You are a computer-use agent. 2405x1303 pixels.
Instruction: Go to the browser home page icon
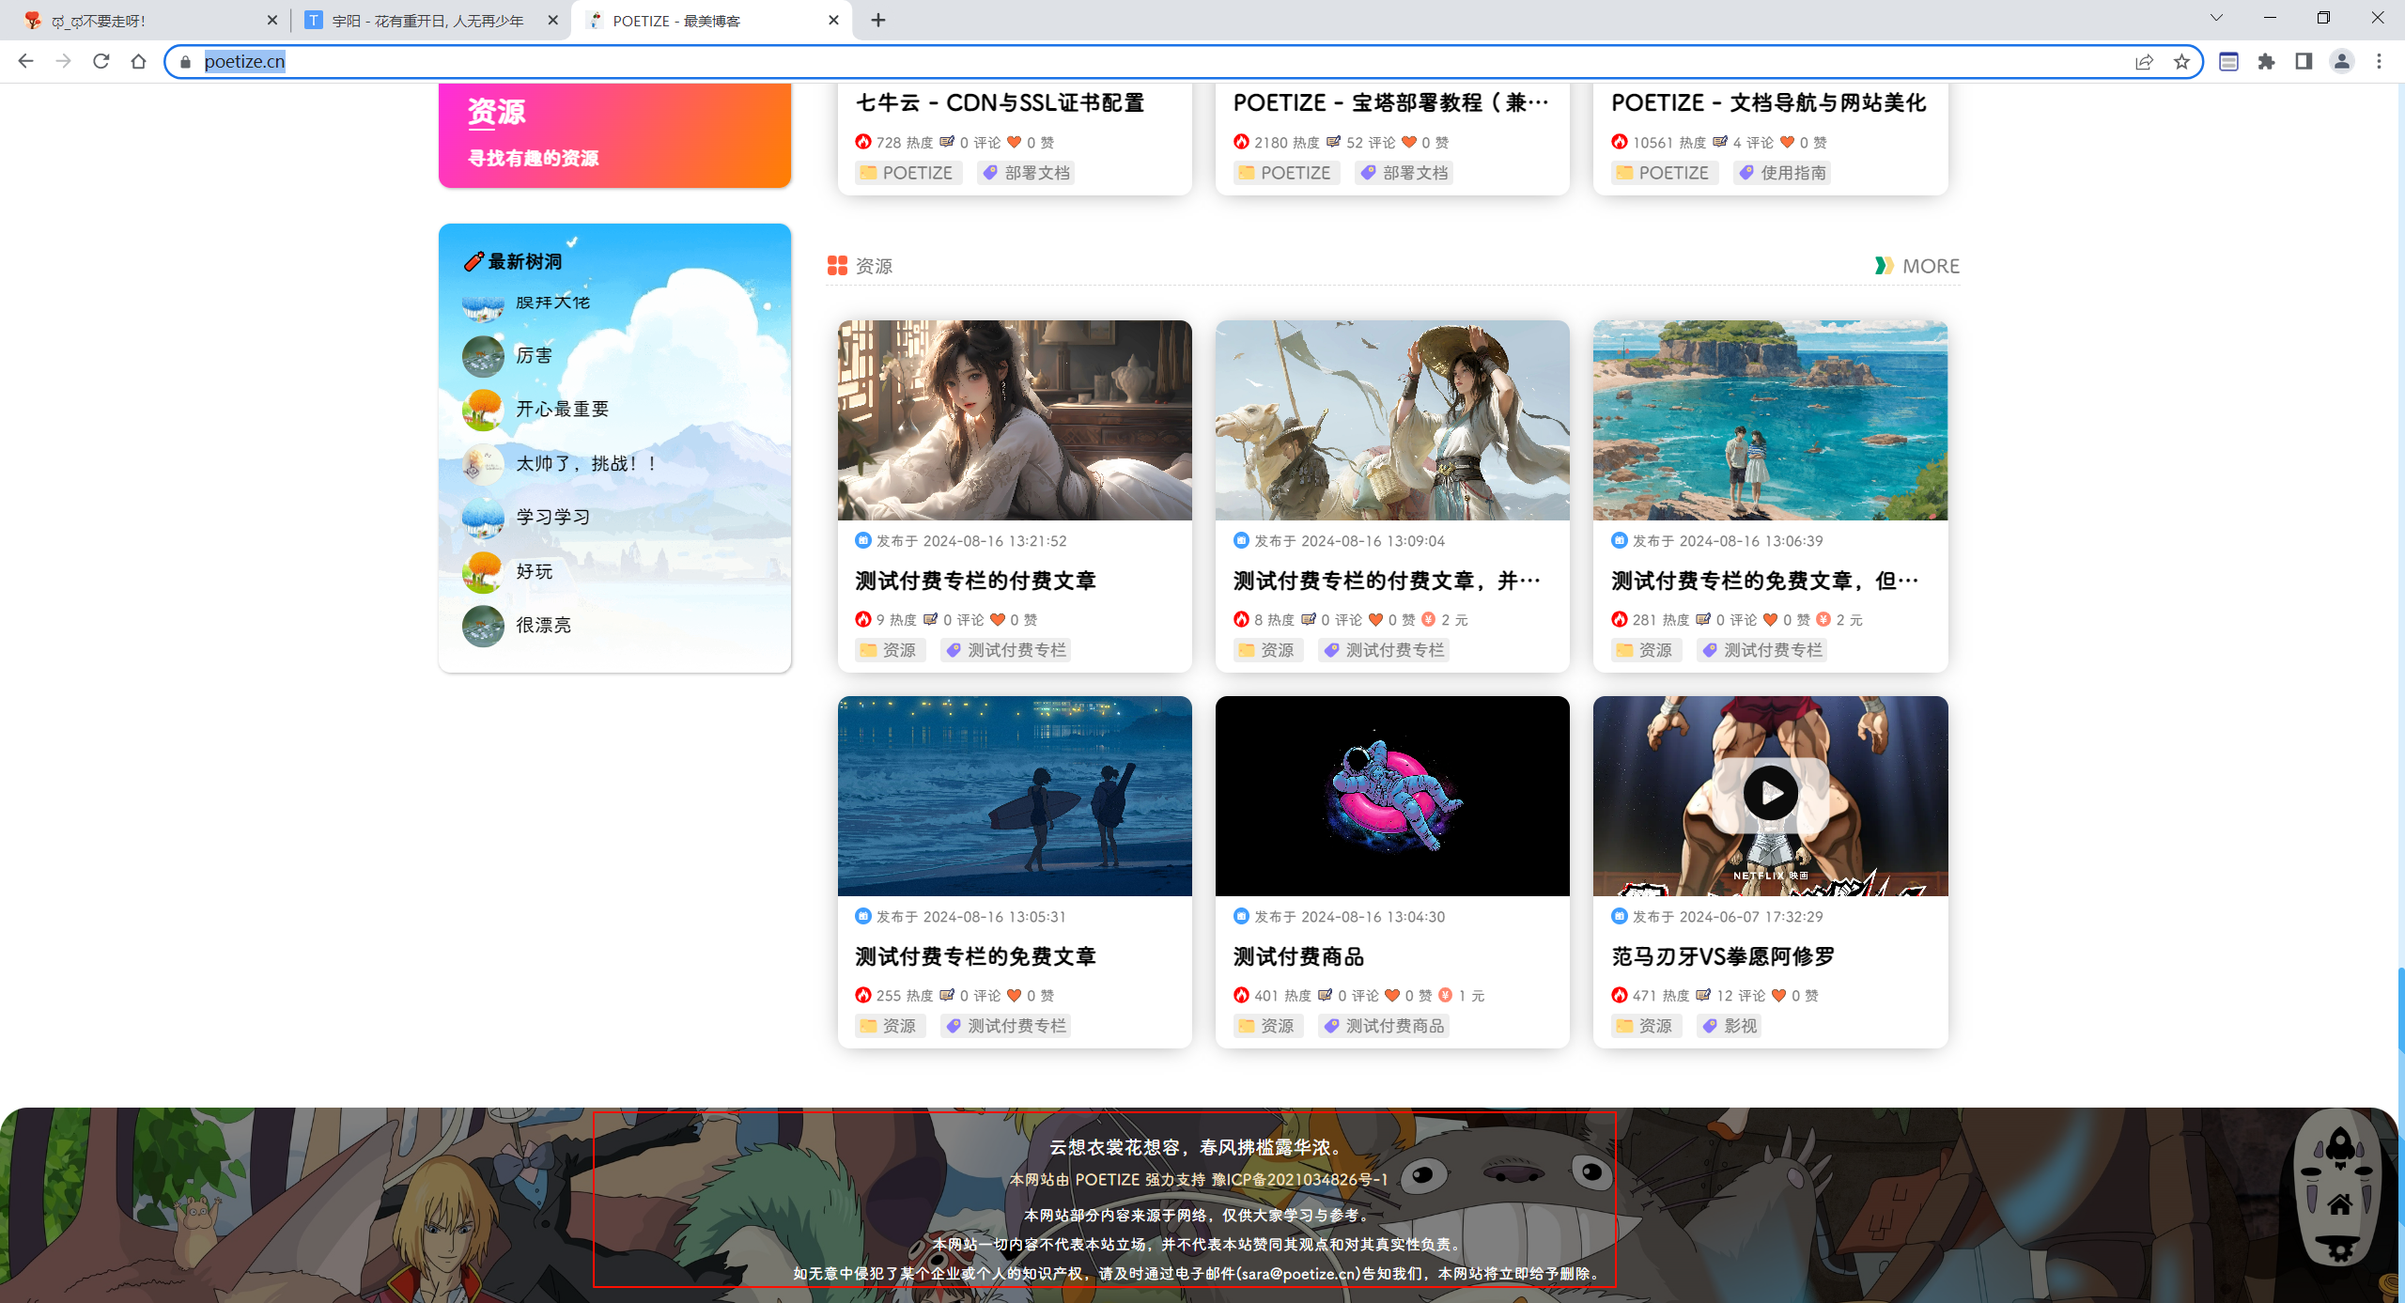click(139, 61)
